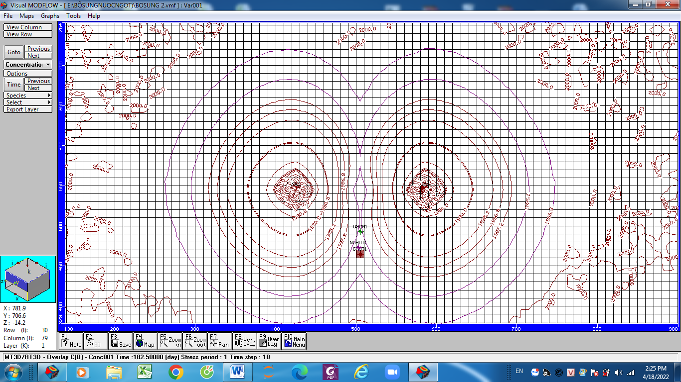Viewport: 681px width, 382px height.
Task: Open the F9 Overlay control
Action: click(270, 341)
